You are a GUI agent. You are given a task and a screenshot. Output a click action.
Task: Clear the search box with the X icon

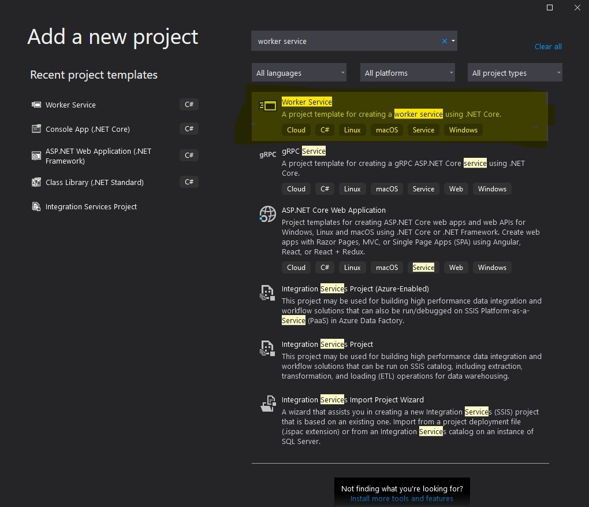445,41
